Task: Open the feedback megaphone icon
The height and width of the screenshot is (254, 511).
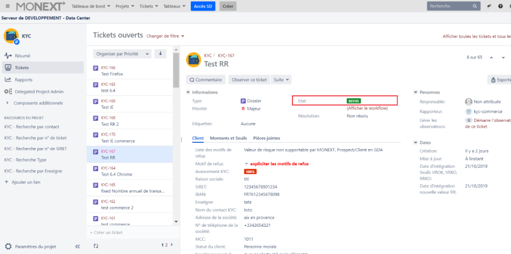Action: pyautogui.click(x=489, y=6)
